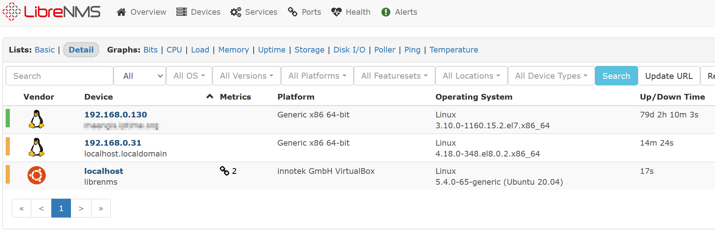Click the Alerts exclamation icon
715x238 pixels.
click(386, 12)
